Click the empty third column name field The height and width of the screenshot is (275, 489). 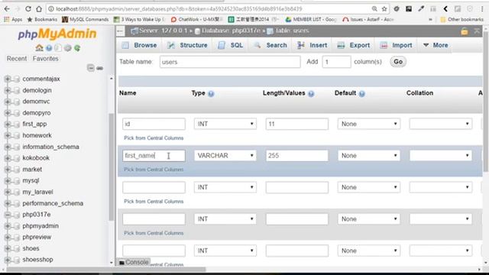tap(154, 187)
